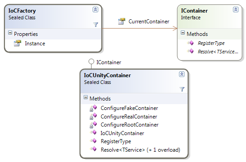
Task: Click the RegisterType method icon in IContainer
Action: pyautogui.click(x=190, y=43)
